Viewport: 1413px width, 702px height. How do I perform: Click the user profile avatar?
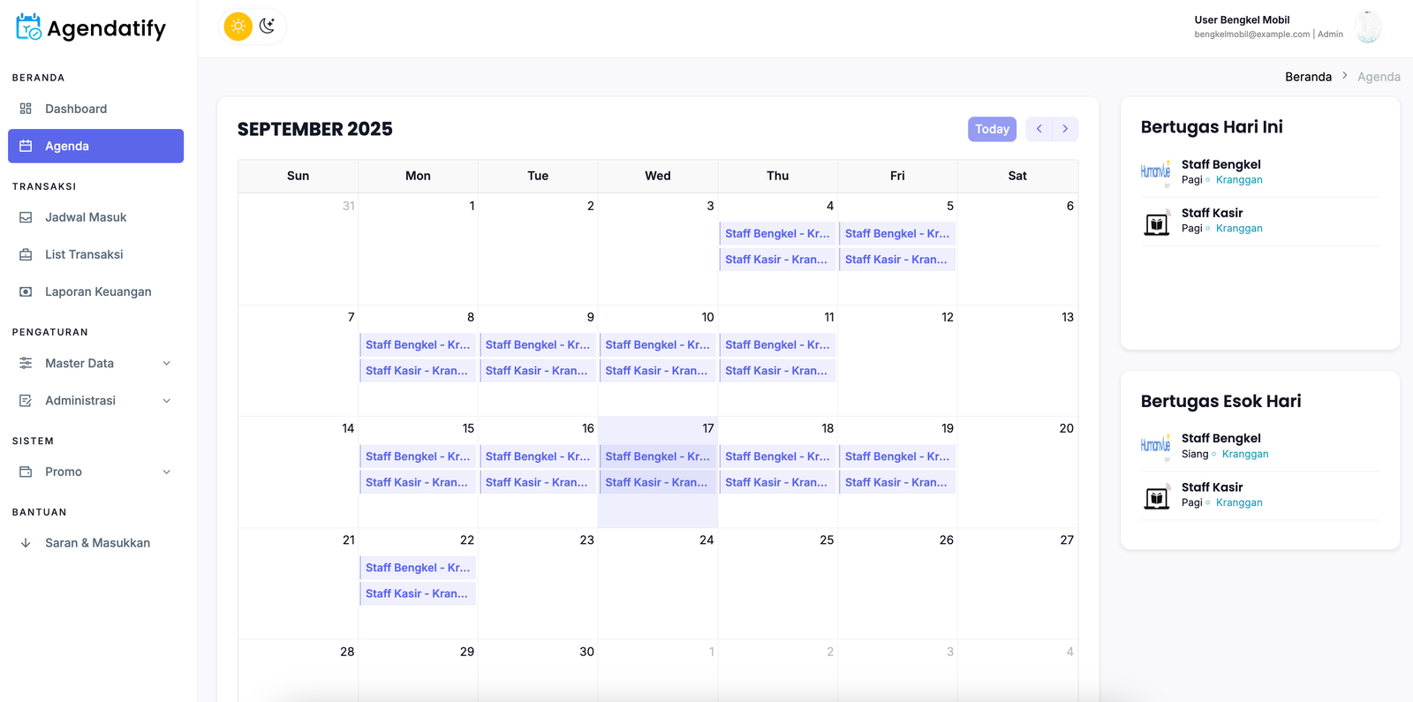coord(1368,27)
